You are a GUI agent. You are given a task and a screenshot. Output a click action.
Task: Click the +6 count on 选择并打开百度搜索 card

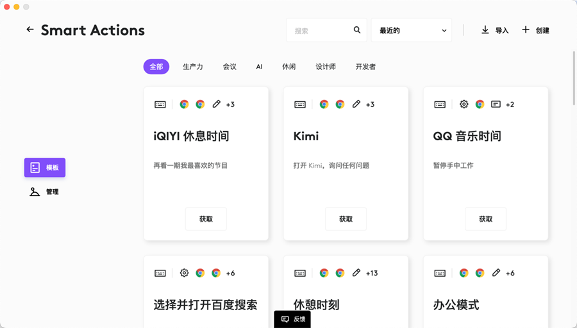click(x=230, y=273)
